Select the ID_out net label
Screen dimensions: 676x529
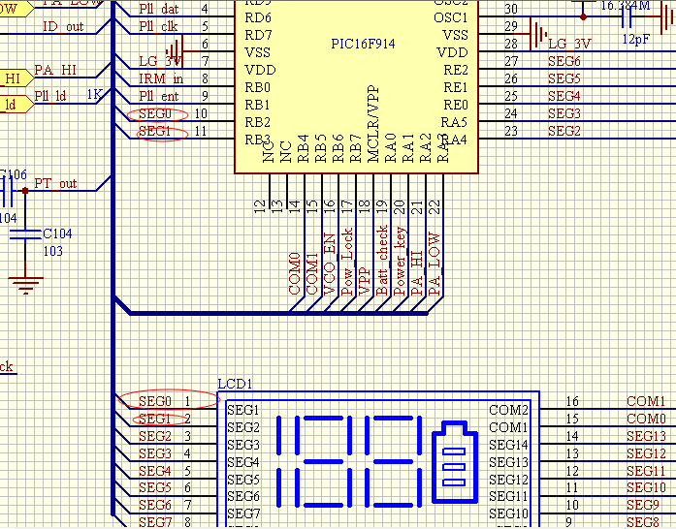[63, 27]
